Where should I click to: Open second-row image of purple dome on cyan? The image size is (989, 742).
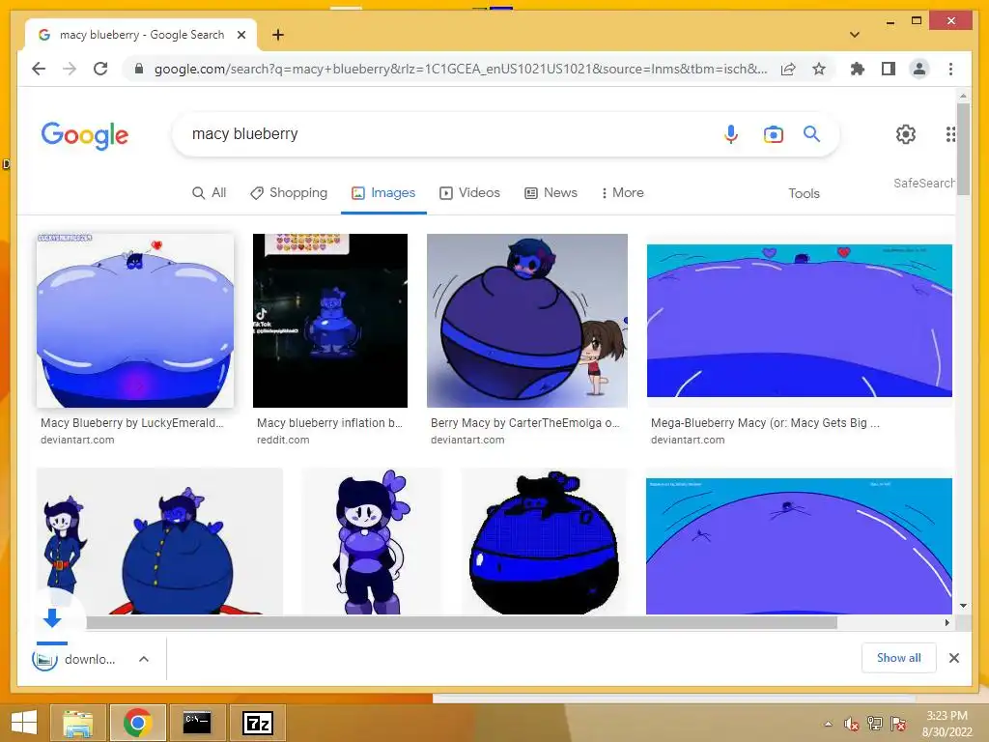click(x=799, y=546)
